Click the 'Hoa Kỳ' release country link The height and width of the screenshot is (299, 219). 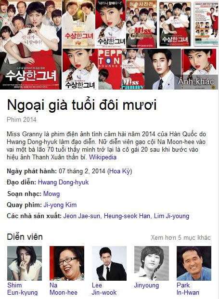click(x=119, y=171)
